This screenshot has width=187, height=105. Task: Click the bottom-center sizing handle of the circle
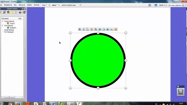pyautogui.click(x=98, y=88)
